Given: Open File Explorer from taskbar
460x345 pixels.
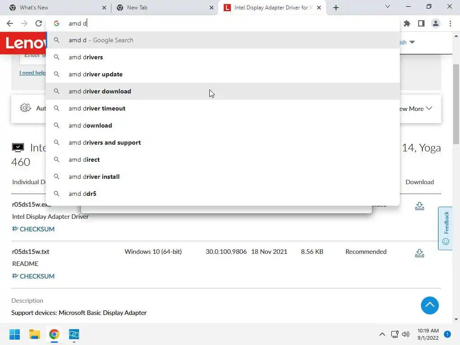Looking at the screenshot, I should [x=34, y=334].
